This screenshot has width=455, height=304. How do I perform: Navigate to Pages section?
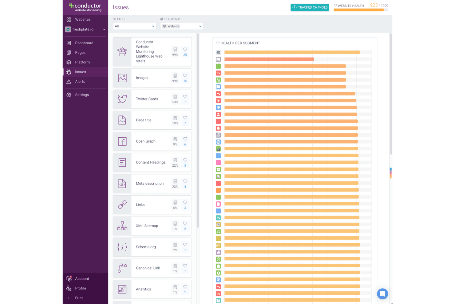[x=80, y=53]
